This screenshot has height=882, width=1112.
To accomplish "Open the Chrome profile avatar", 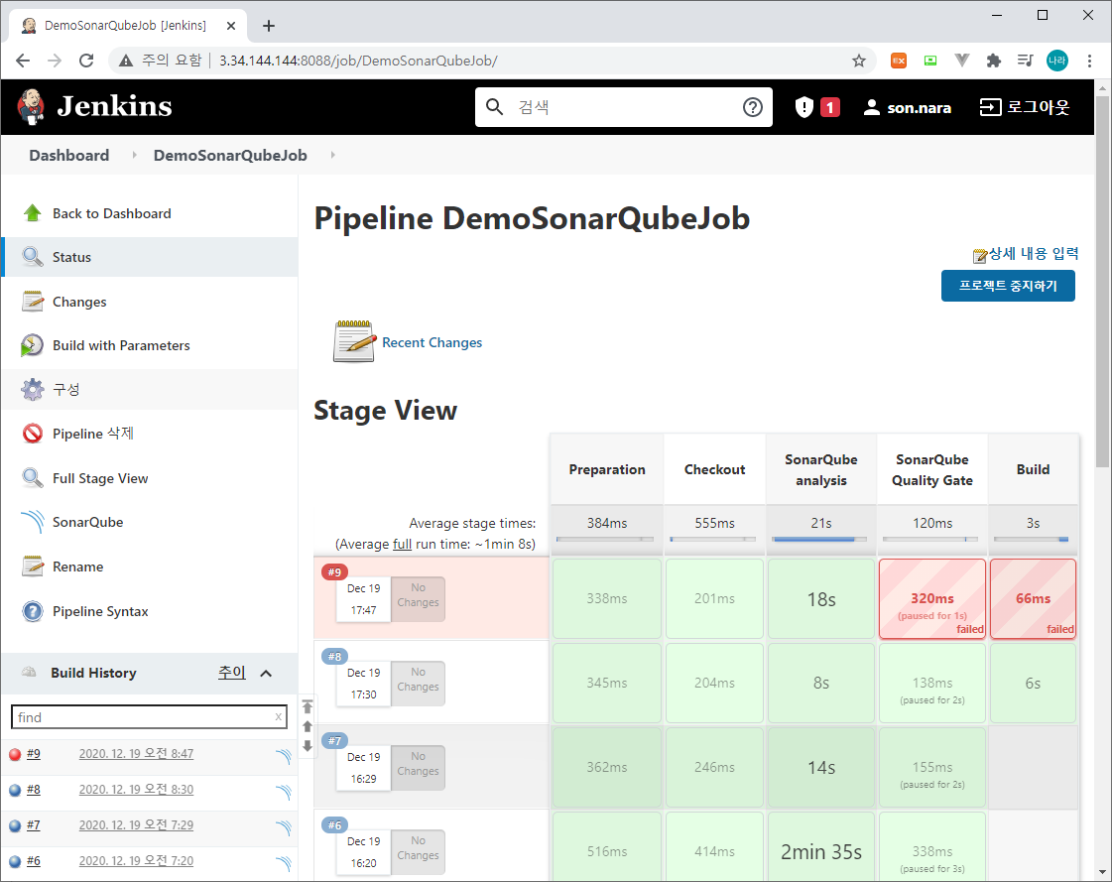I will tap(1056, 62).
